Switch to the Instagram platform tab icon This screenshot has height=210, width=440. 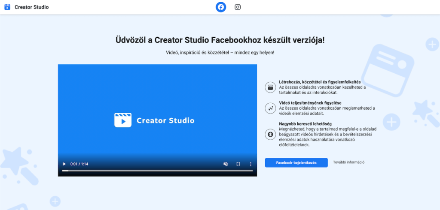point(238,7)
